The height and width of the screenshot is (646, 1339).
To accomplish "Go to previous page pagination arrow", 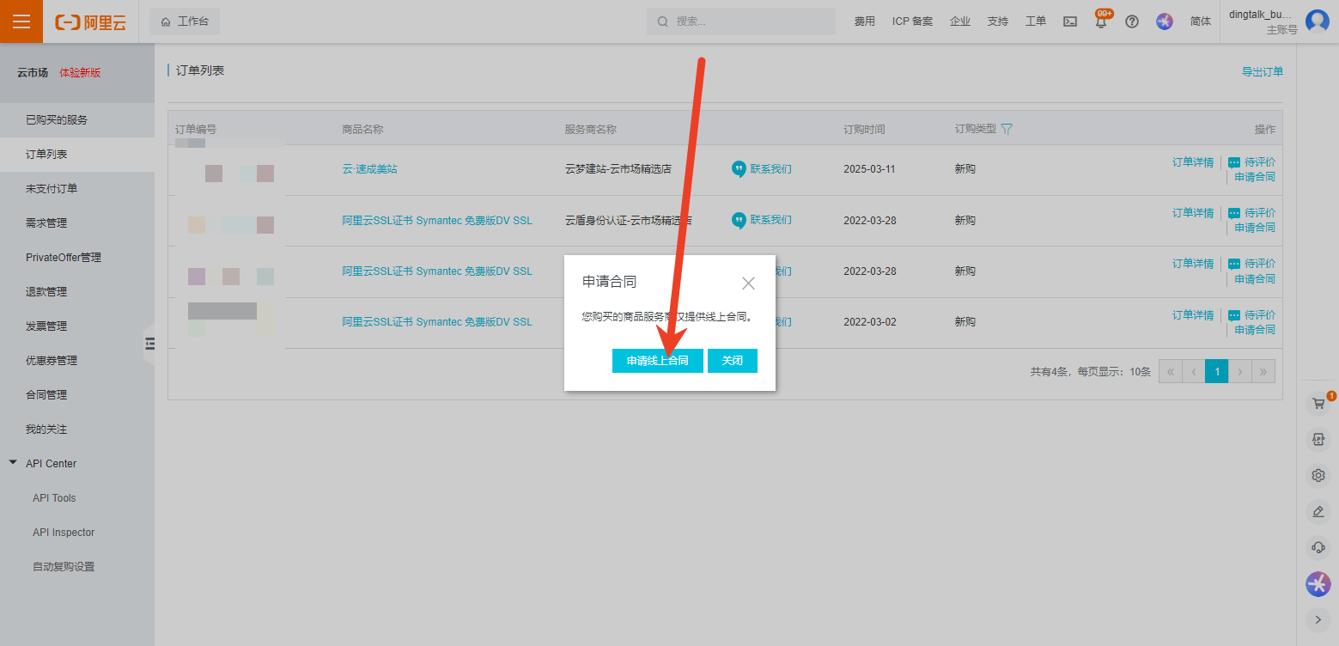I will click(x=1193, y=371).
